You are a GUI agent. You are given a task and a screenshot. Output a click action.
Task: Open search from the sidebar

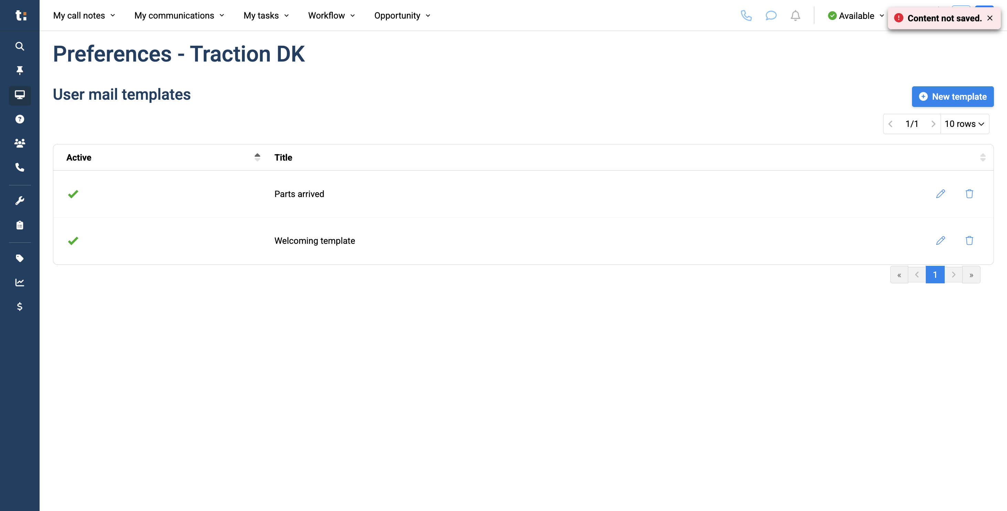point(20,46)
